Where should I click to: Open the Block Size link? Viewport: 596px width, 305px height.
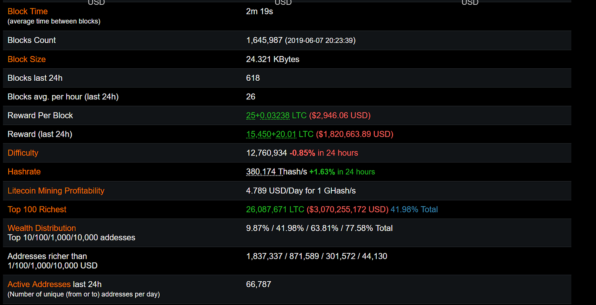click(27, 59)
